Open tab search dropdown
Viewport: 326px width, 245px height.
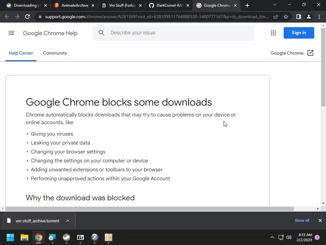[275, 4]
